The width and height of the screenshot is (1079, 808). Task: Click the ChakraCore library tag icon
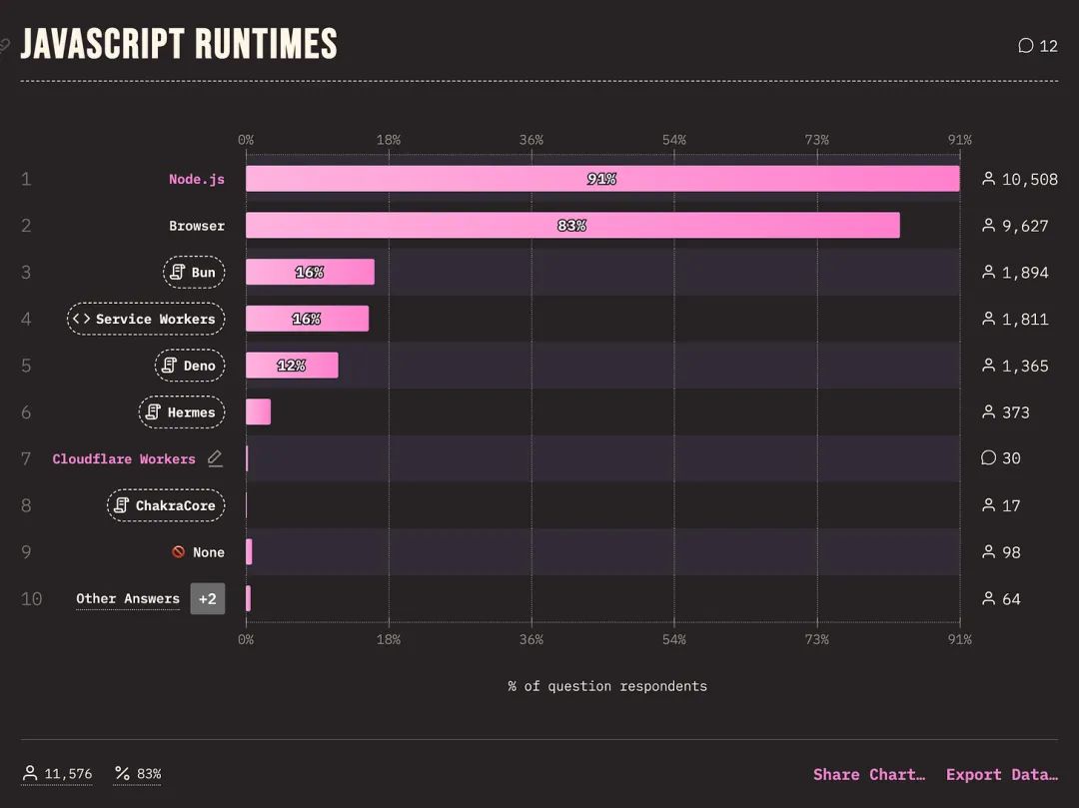click(121, 505)
